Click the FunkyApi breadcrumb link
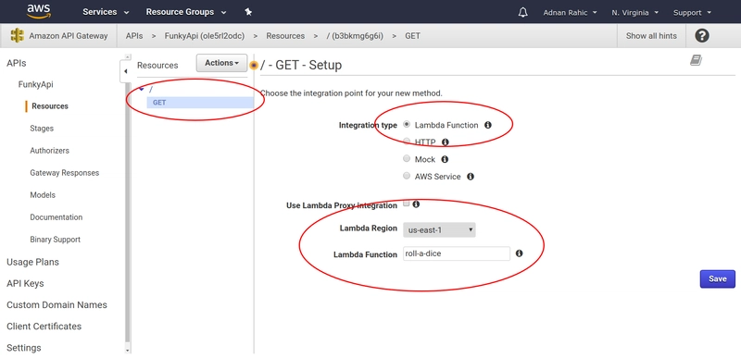This screenshot has height=358, width=741. (204, 36)
